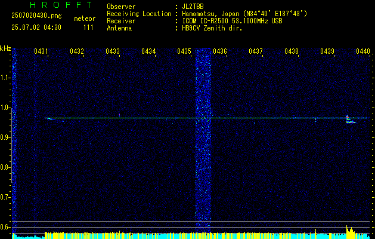This screenshot has width=375, height=239.
Task: Click the 0434 time marker
Action: [x=148, y=51]
